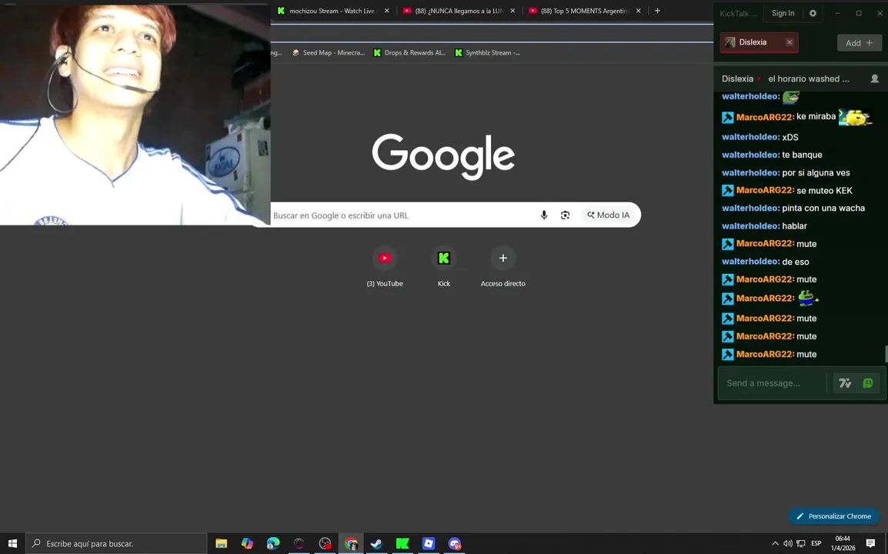Open notification center icon

(x=870, y=544)
